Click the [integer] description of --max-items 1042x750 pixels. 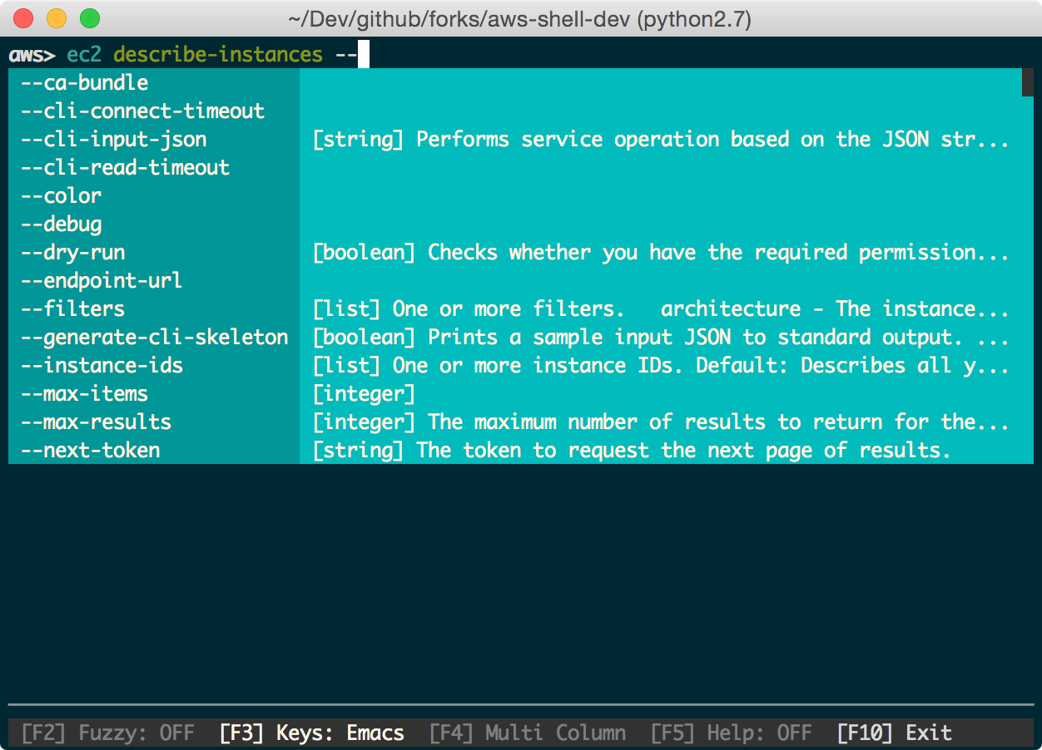364,393
